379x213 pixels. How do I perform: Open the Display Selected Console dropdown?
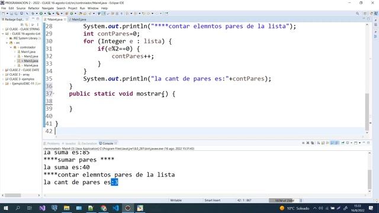coord(351,143)
